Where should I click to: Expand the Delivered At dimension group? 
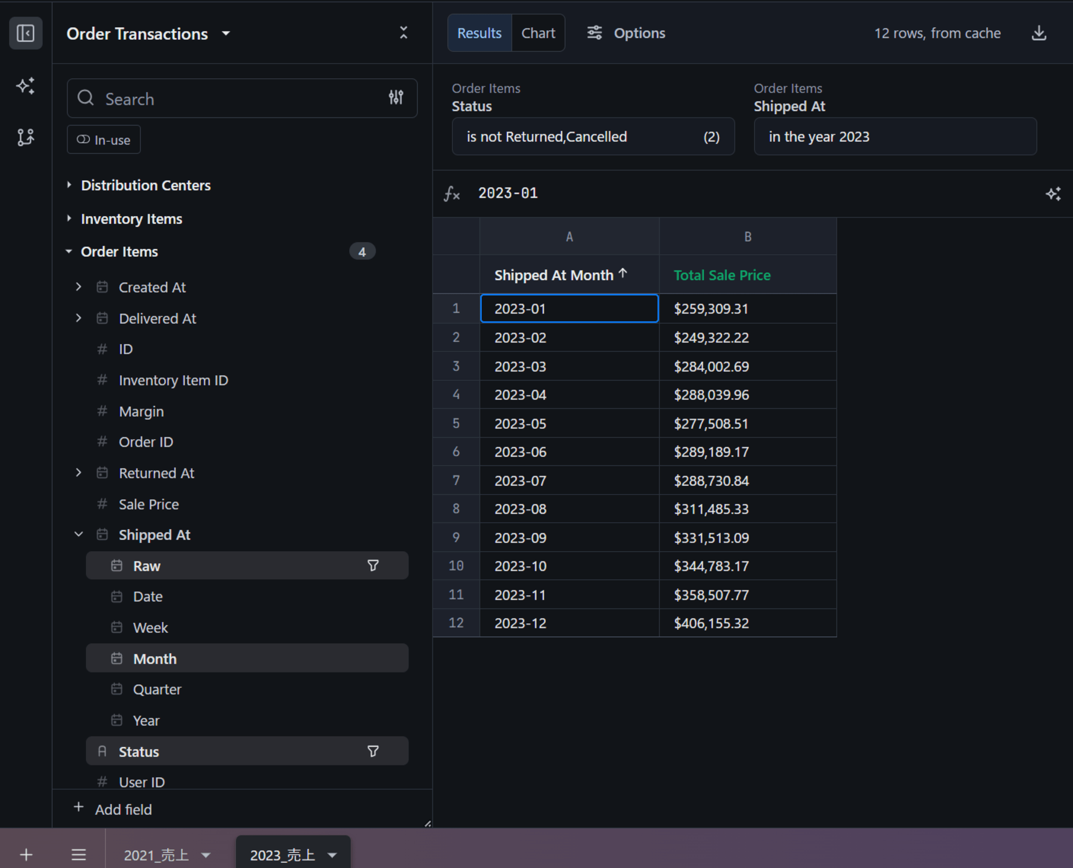coord(79,318)
